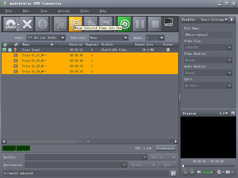Open the Basic Settings dropdown
Screen dimensions: 238x178
tap(214, 20)
